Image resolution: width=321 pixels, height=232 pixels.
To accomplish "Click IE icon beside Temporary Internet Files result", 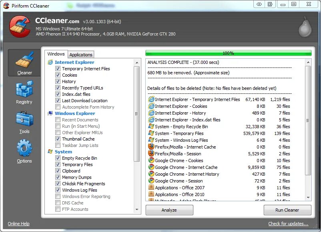I will pyautogui.click(x=151, y=99).
